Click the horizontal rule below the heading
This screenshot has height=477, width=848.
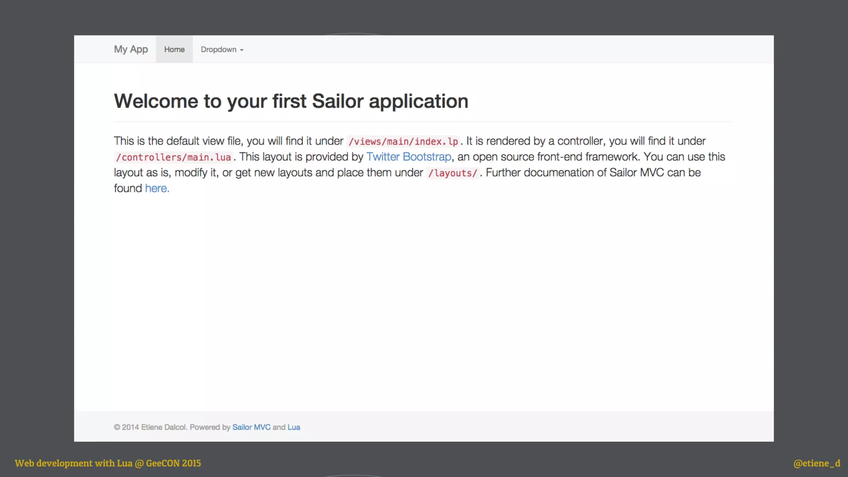pos(422,122)
